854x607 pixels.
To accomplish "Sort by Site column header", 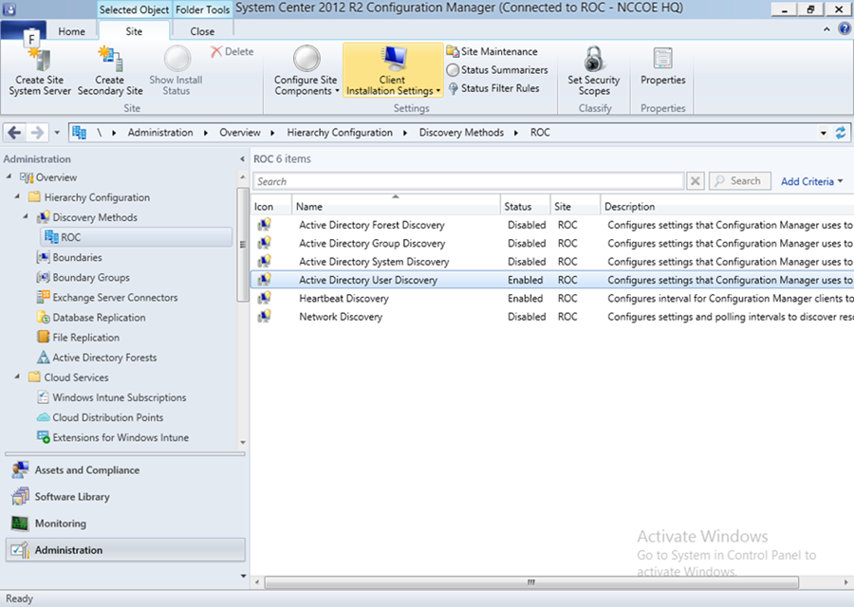I will (575, 207).
